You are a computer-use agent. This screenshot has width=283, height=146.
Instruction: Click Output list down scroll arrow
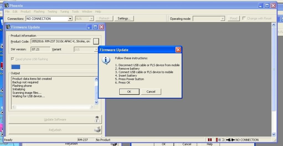[x=96, y=102]
